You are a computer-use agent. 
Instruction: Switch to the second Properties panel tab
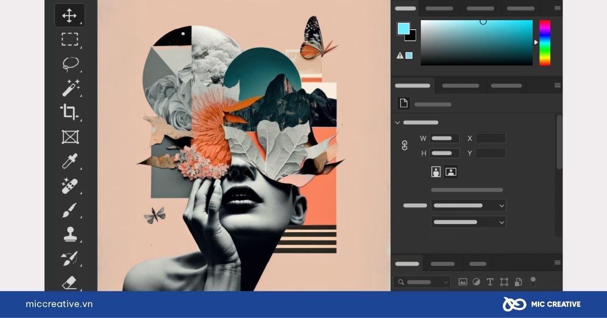(460, 85)
